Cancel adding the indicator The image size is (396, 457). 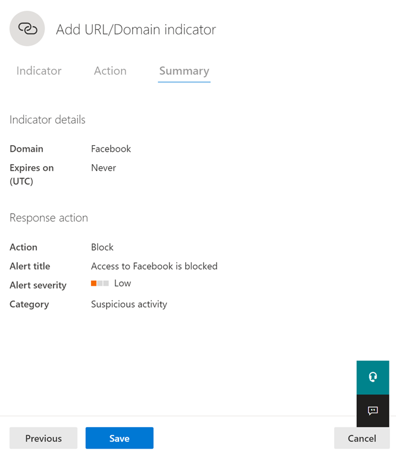[x=361, y=438]
